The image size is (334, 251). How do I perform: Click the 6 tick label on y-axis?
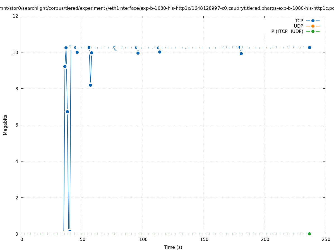[17, 125]
